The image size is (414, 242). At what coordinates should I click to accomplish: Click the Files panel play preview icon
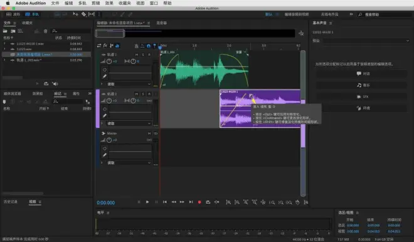coord(37,83)
